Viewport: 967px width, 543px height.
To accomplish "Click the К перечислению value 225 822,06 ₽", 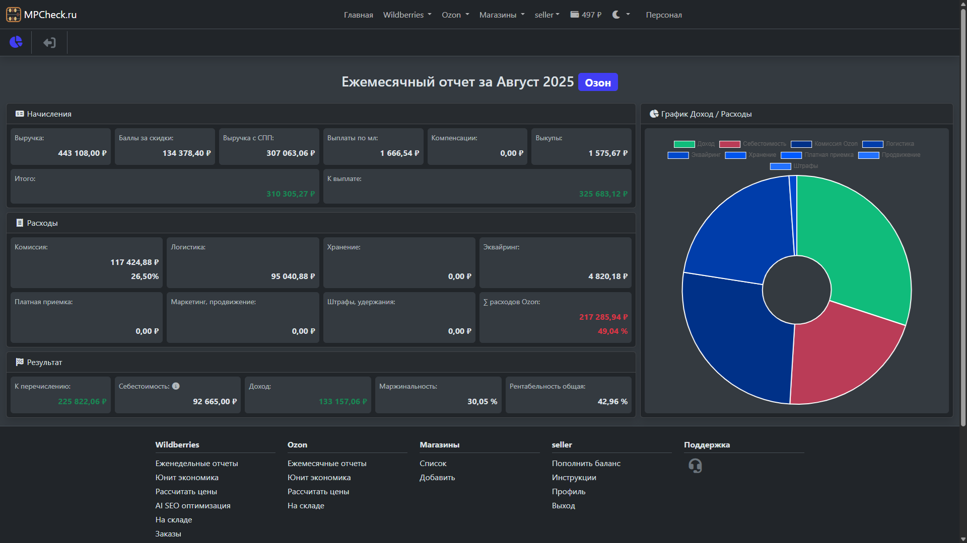I will pos(82,401).
